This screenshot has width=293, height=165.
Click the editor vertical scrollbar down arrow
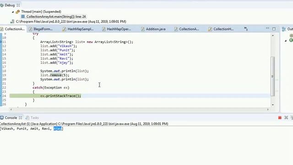[273, 104]
